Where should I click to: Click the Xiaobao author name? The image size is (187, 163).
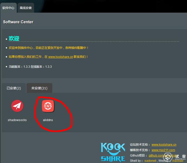click(x=178, y=161)
